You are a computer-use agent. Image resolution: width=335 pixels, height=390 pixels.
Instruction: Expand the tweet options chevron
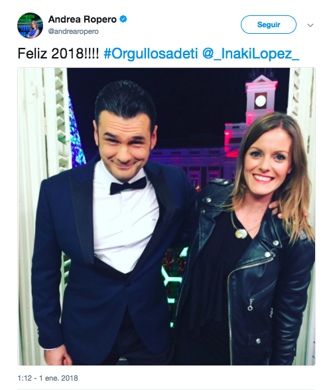coord(310,25)
